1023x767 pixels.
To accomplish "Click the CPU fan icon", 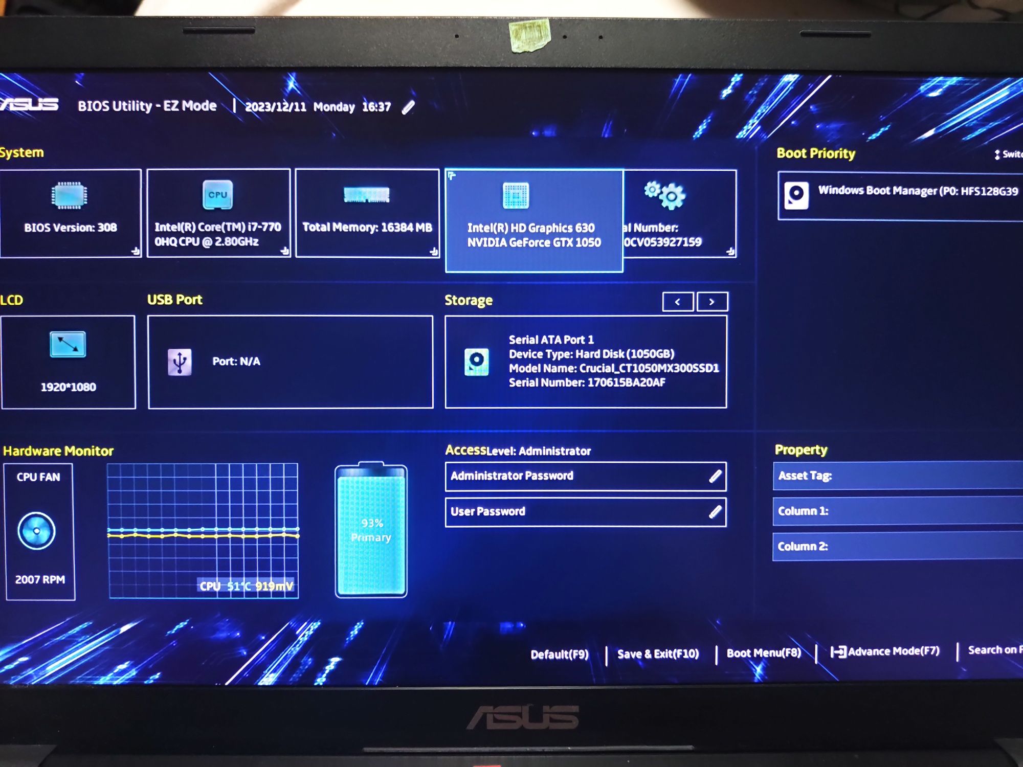I will click(x=36, y=531).
